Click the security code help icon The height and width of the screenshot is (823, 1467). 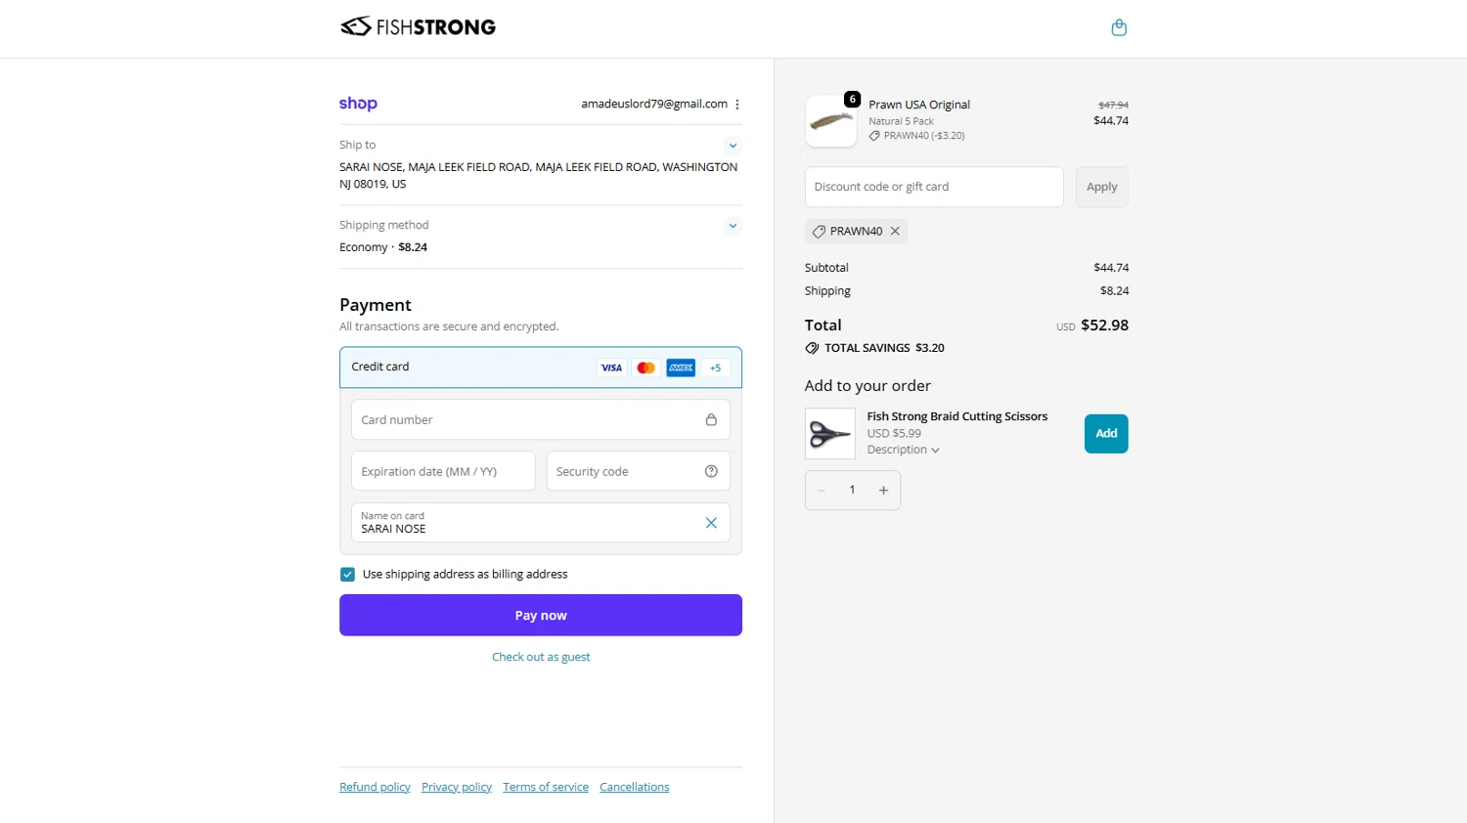(711, 471)
